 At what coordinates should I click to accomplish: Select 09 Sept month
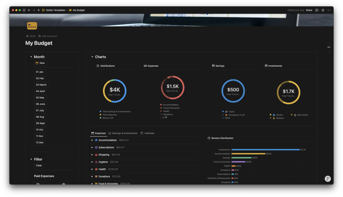click(x=40, y=123)
